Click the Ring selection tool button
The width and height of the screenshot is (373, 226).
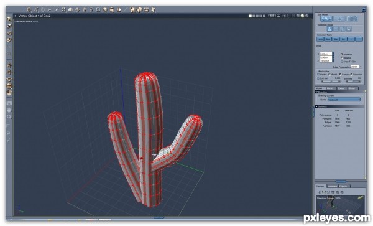point(328,39)
